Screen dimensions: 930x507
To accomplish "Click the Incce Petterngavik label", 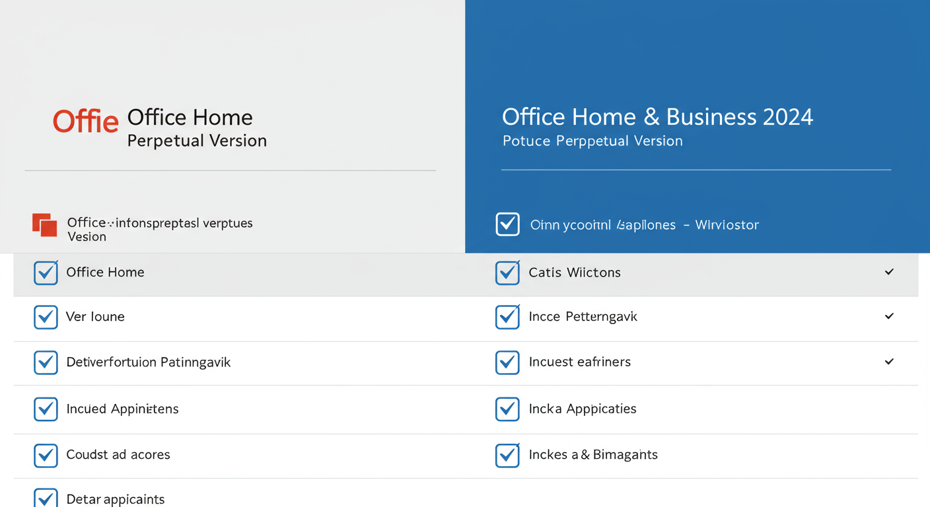I will (x=583, y=317).
